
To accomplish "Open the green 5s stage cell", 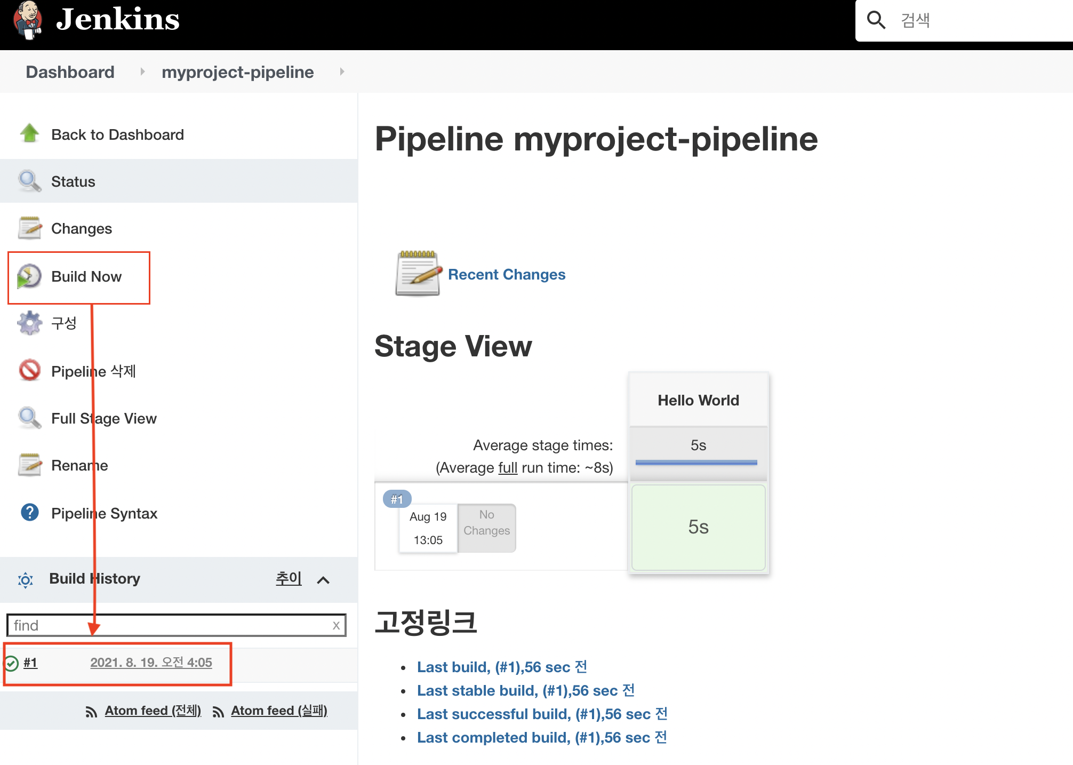I will (x=698, y=527).
